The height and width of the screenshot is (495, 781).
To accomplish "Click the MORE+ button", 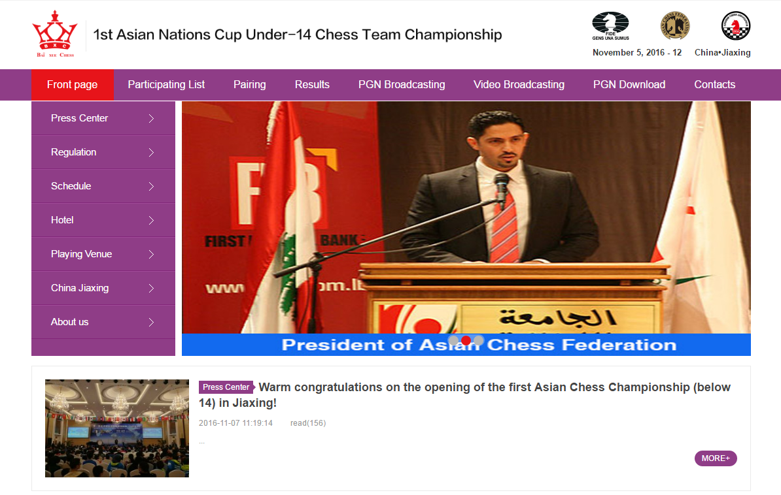I will [x=716, y=458].
